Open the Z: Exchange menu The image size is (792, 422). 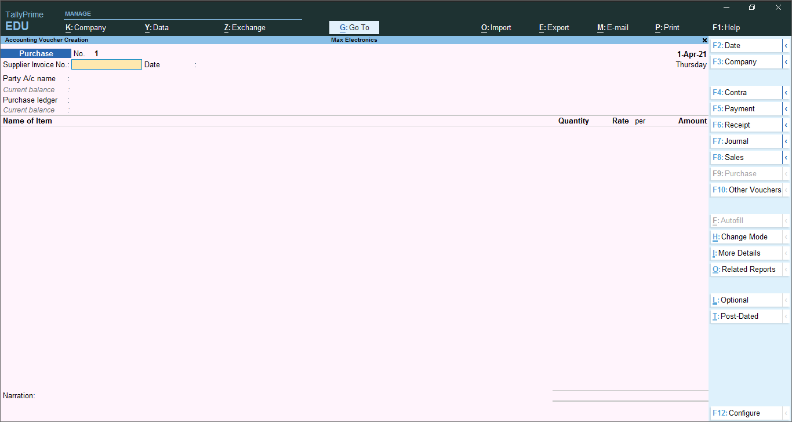[245, 28]
